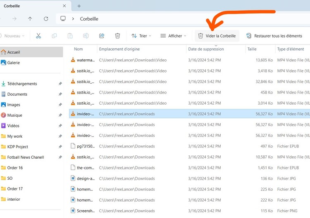
Task: Click pin icon next to Fotball News Chanell
Action: coord(60,157)
